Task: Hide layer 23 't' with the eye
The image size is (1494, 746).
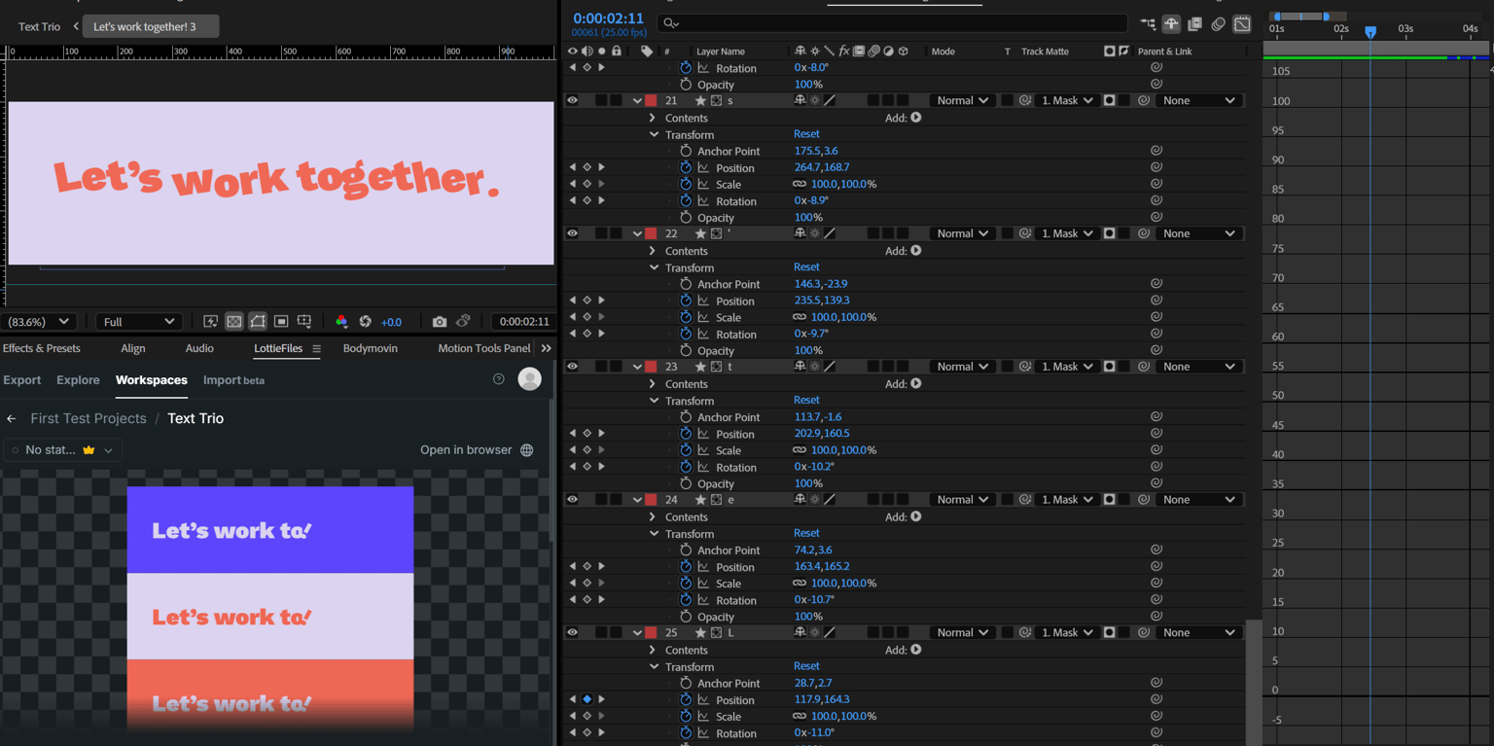Action: [x=572, y=367]
